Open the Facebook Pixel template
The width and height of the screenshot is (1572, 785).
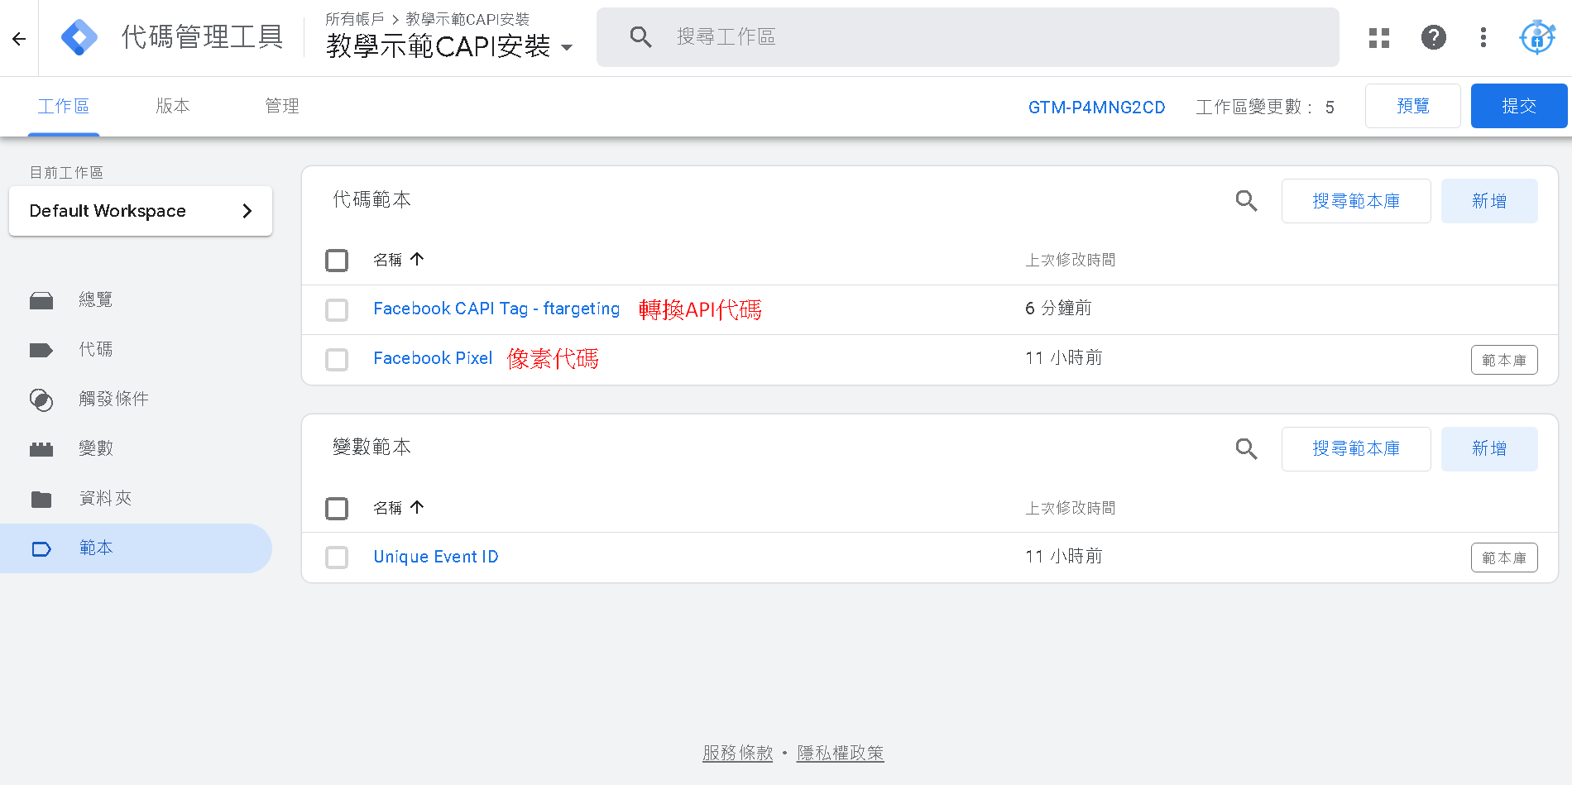click(x=433, y=358)
